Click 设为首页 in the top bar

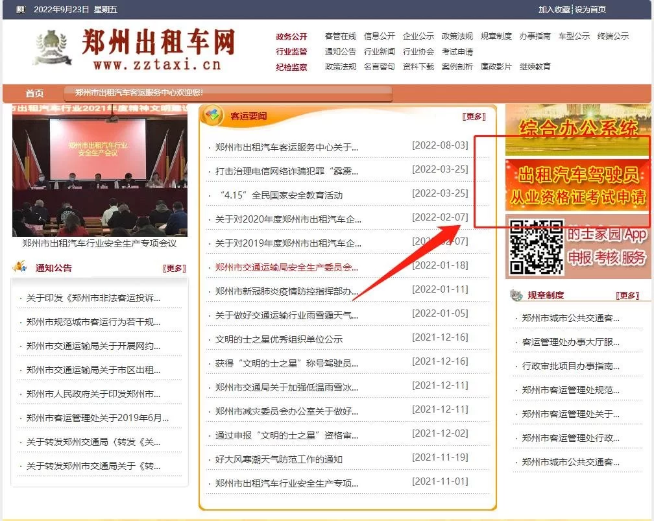590,9
